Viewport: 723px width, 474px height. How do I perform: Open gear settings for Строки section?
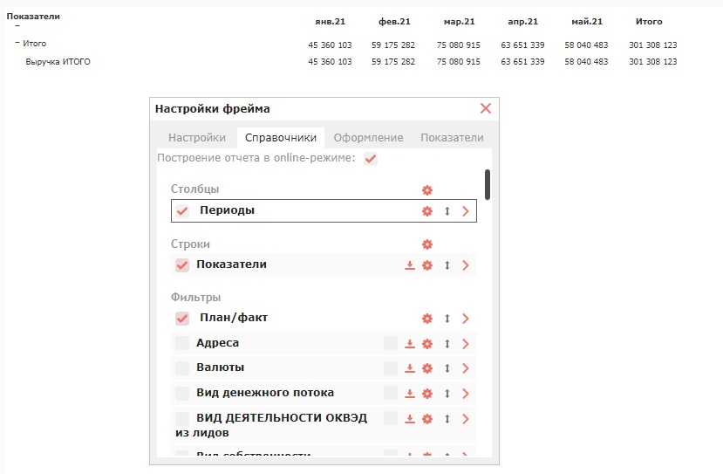[427, 244]
